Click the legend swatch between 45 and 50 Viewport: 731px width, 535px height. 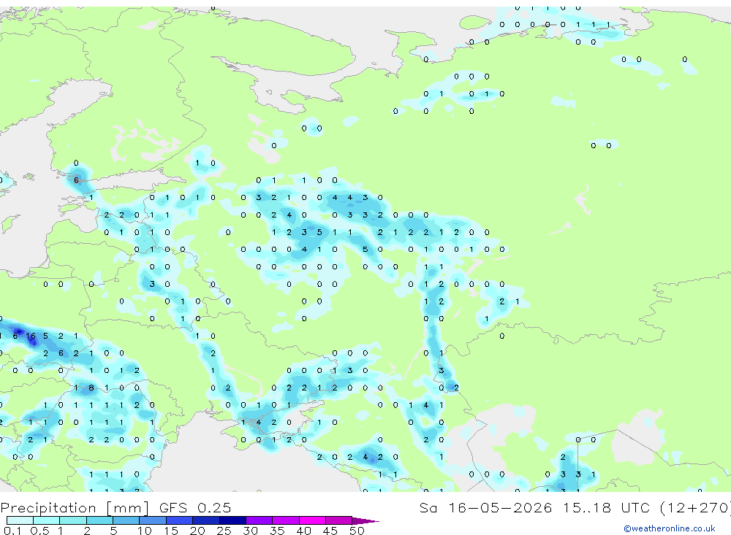[x=339, y=520]
